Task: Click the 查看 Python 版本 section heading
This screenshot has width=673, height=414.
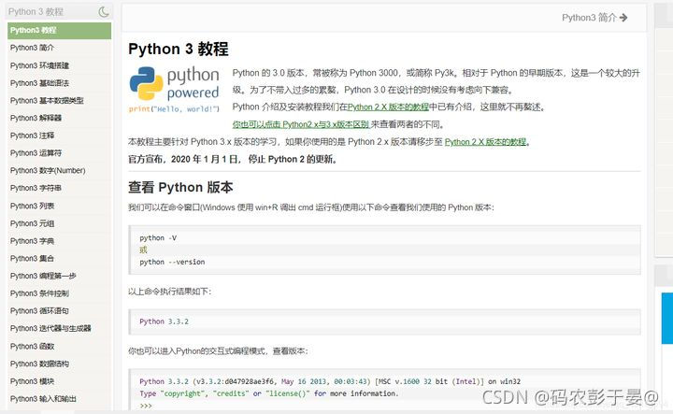Action: [180, 188]
